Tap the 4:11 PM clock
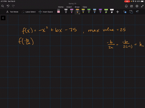 (4, 1)
